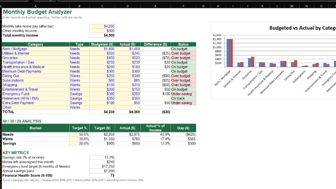Select the Extra Debt Payment cell
336x189 pixels.
tap(36, 103)
